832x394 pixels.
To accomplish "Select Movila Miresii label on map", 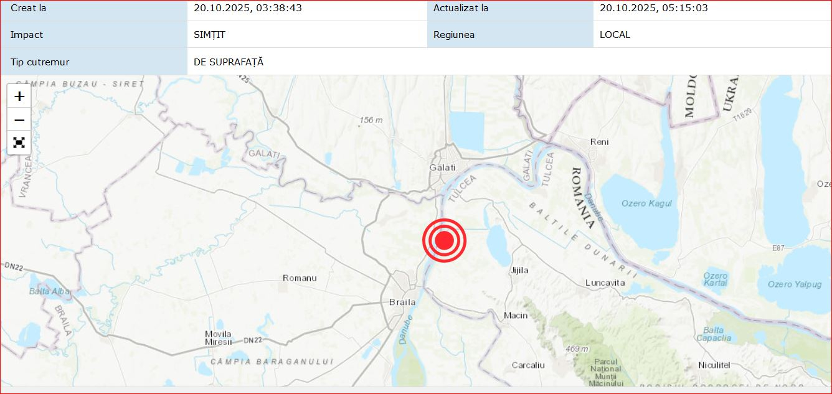I will point(218,338).
